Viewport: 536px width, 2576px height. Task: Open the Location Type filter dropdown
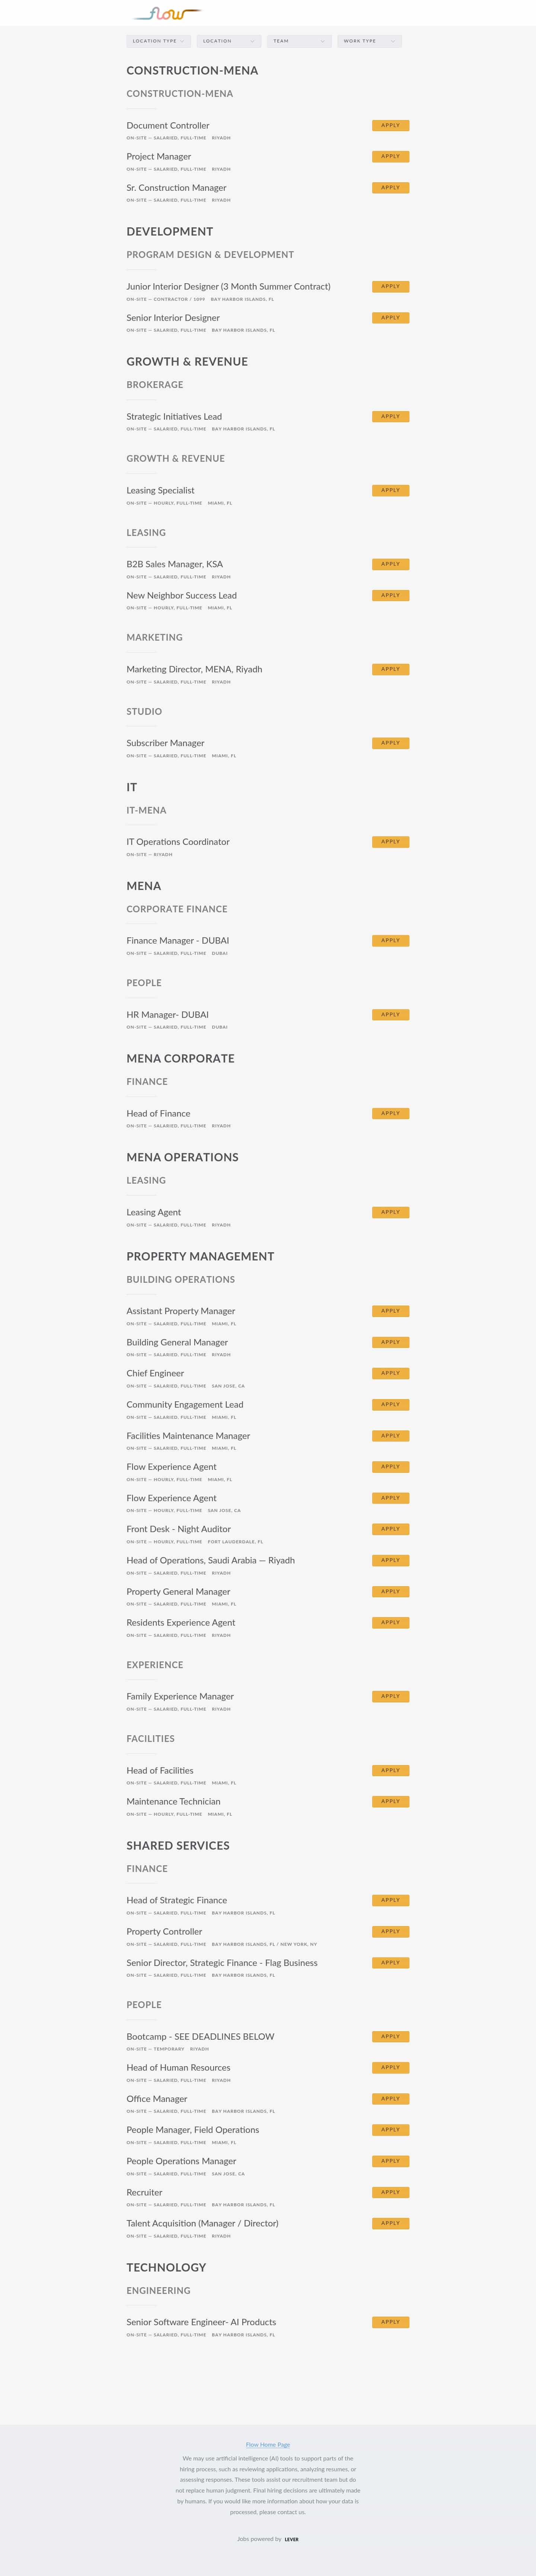click(x=159, y=41)
